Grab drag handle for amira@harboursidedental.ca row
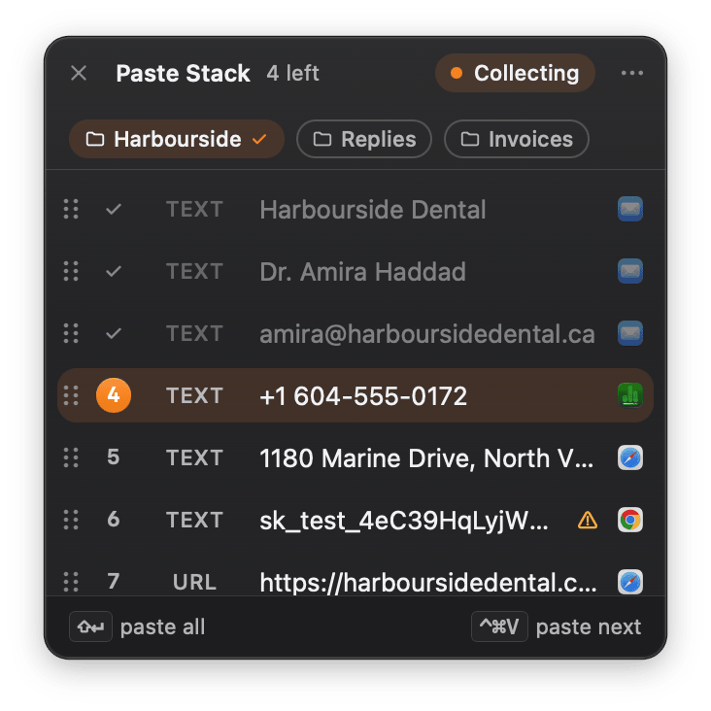This screenshot has height=711, width=711. tap(71, 333)
